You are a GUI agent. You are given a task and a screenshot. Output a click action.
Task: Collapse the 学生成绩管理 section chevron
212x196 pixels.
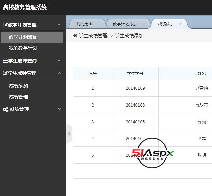(59, 73)
